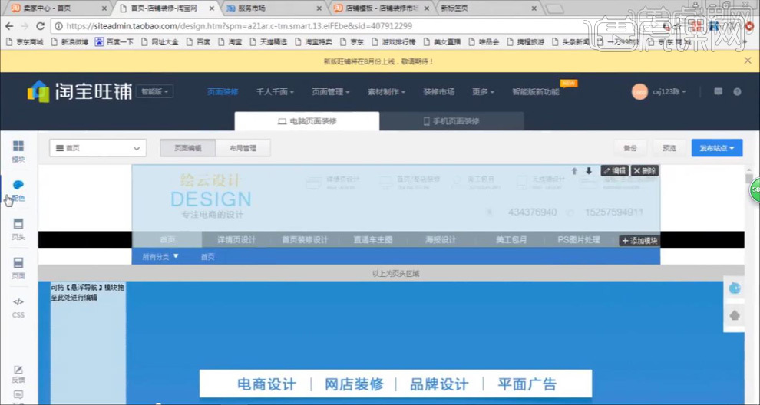760x405 pixels.
Task: Switch to 手机页面装修 tab
Action: coord(451,121)
